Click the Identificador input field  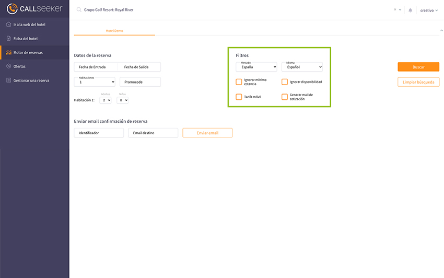tap(99, 133)
